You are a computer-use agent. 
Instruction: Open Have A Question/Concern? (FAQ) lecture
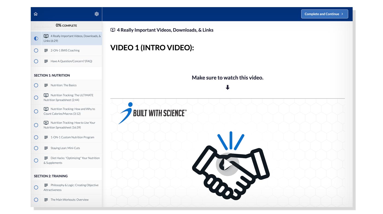tap(66, 61)
